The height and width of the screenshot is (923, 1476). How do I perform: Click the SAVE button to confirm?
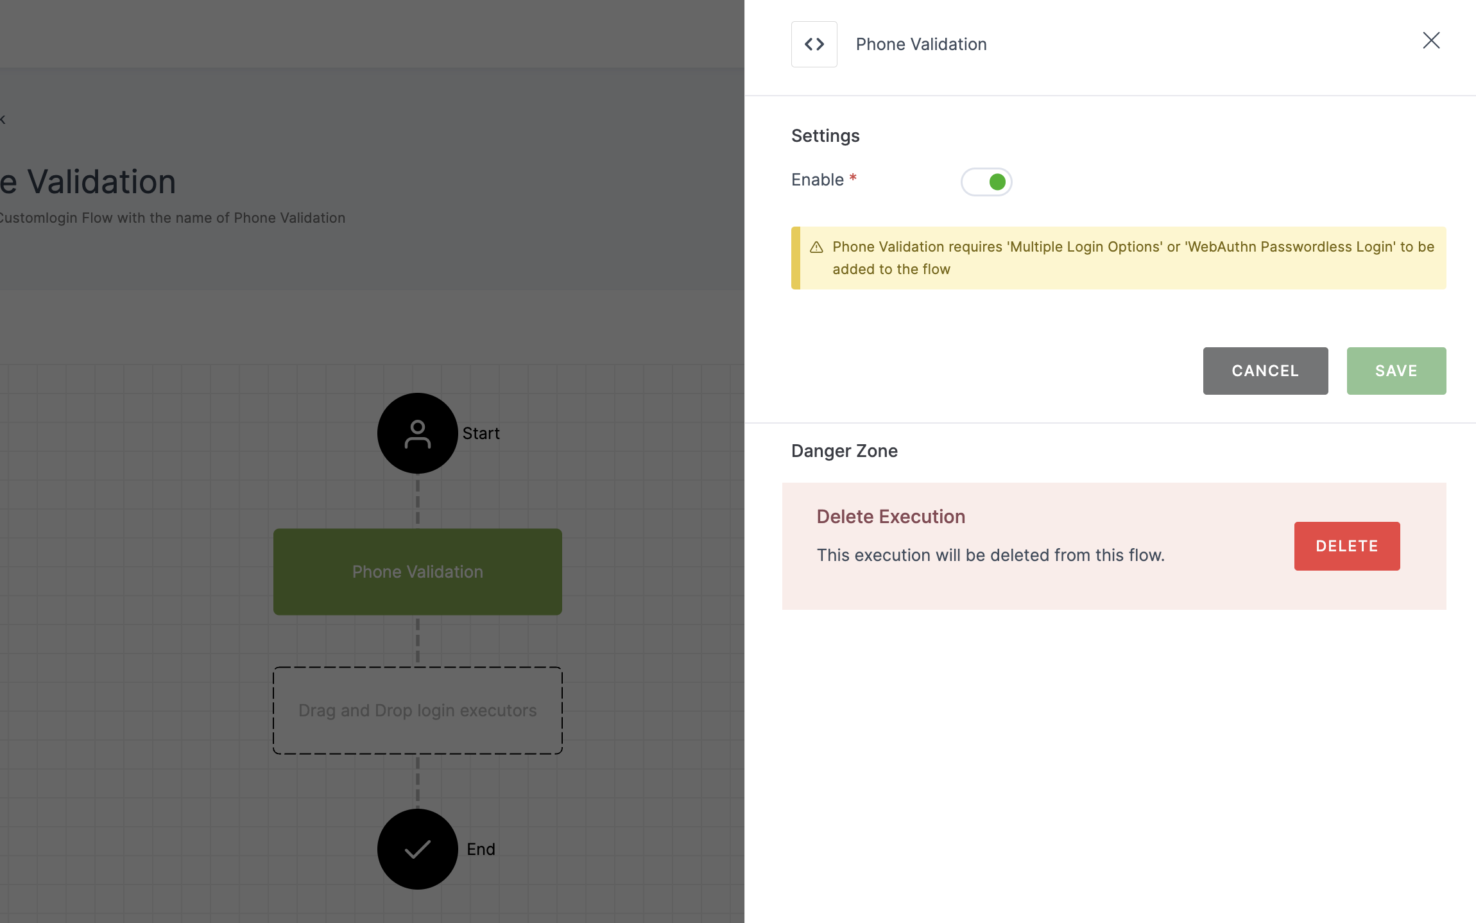coord(1396,370)
